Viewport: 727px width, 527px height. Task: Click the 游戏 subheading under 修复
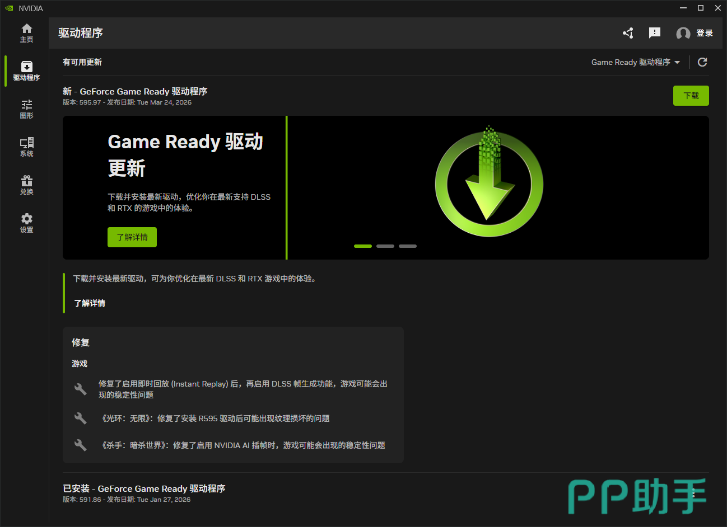80,364
